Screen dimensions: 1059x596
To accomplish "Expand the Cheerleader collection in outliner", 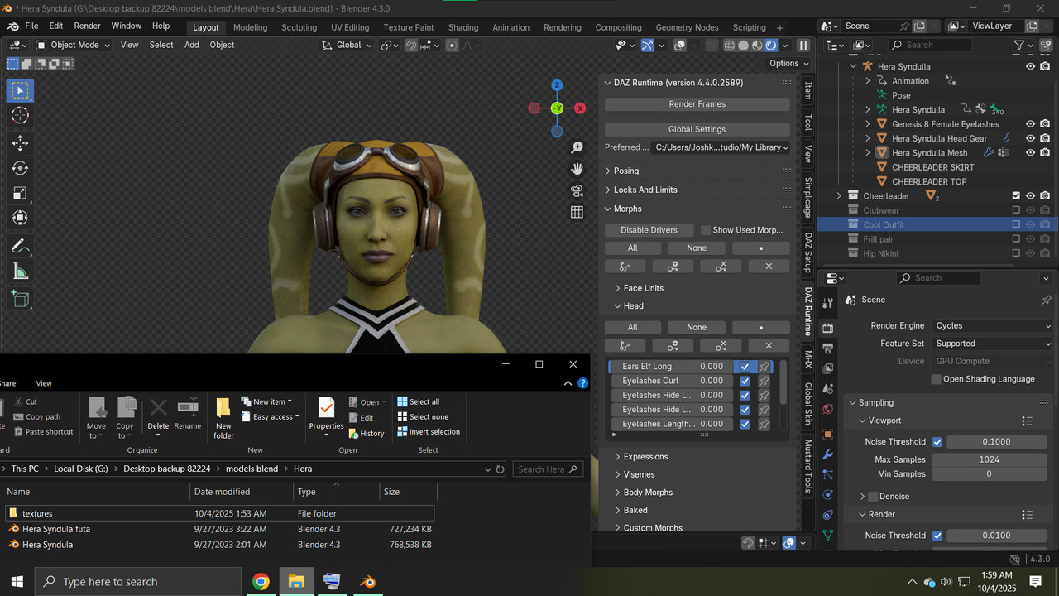I will coord(839,196).
